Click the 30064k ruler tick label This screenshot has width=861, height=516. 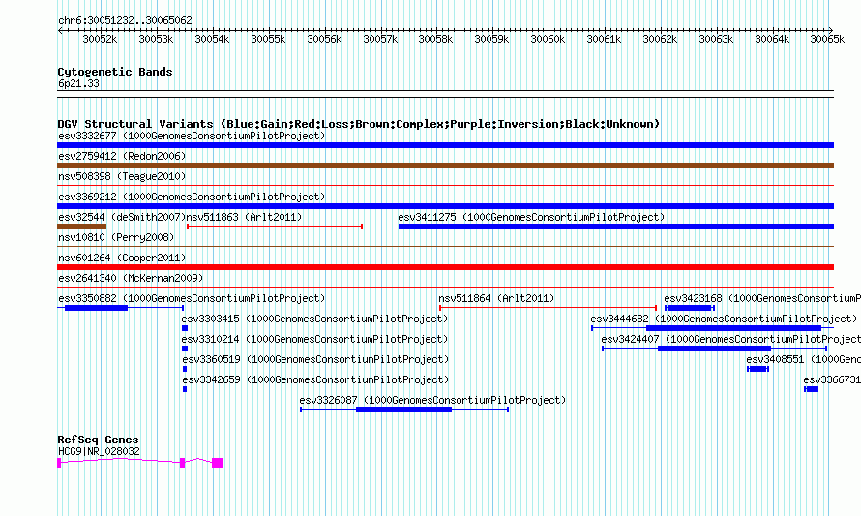click(772, 39)
